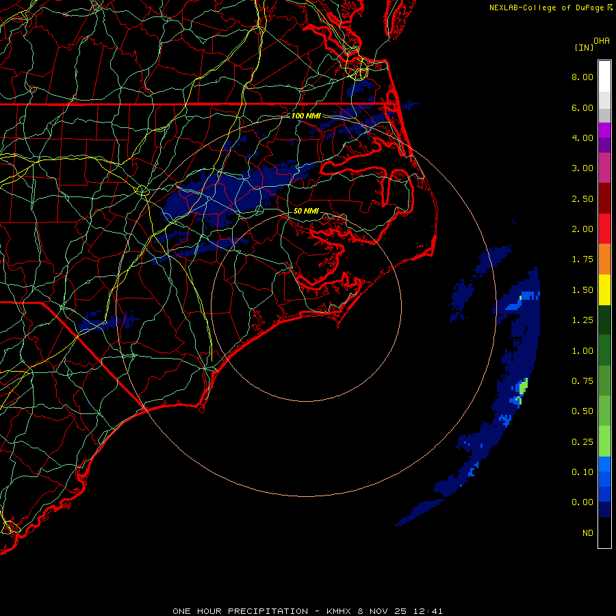
Task: Pick the white swatch atop the legend
Action: click(x=604, y=77)
